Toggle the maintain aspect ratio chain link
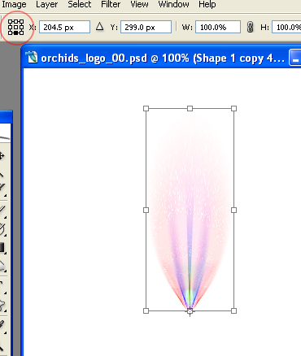Viewport: 301px width, 356px height. pos(251,27)
